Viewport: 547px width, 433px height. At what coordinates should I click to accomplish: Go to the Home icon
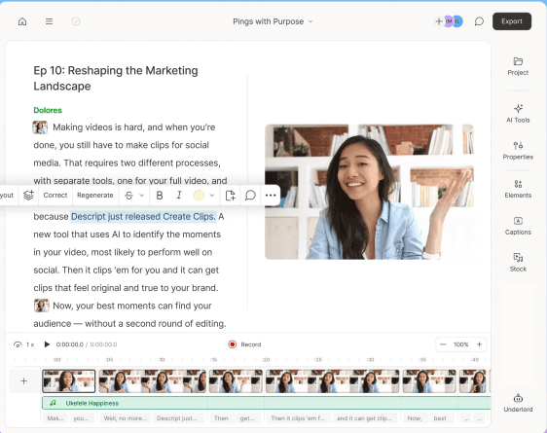pos(22,21)
